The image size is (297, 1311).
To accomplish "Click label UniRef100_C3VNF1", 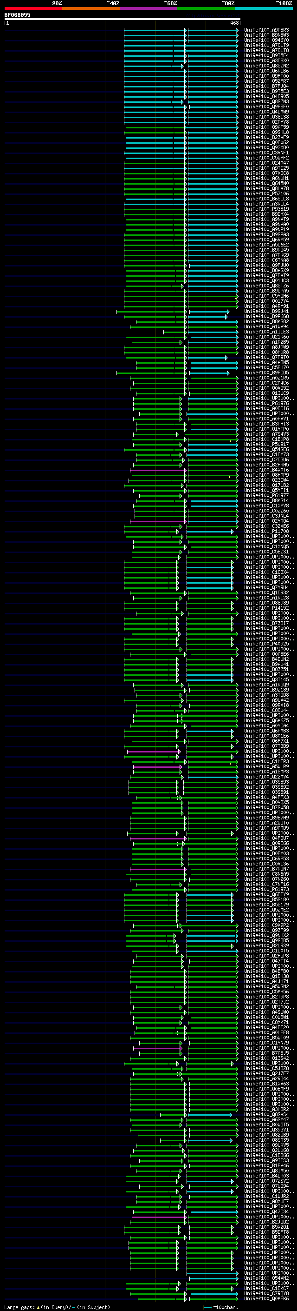I will coord(266,153).
